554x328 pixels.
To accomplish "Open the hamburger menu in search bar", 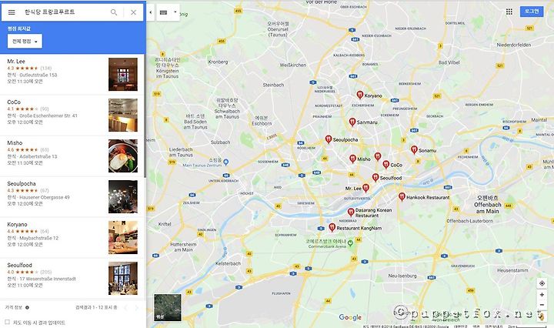I will point(12,12).
